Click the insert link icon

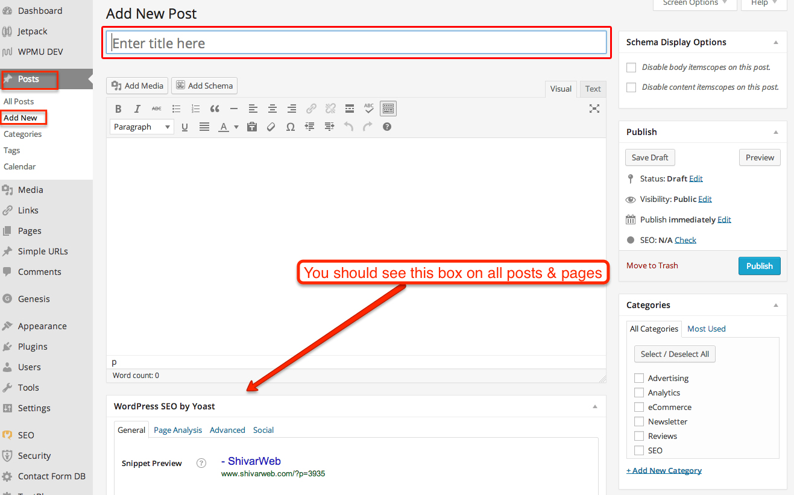[x=311, y=109]
